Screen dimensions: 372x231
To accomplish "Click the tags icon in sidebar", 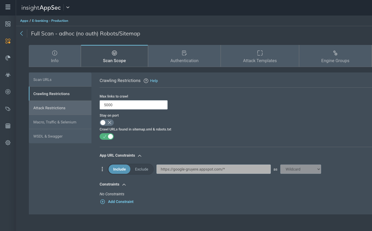I will click(x=8, y=109).
